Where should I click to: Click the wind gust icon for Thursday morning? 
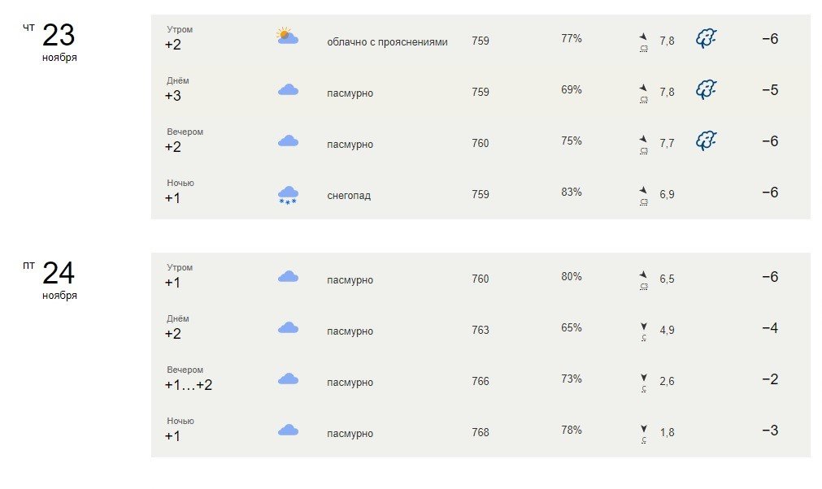707,39
